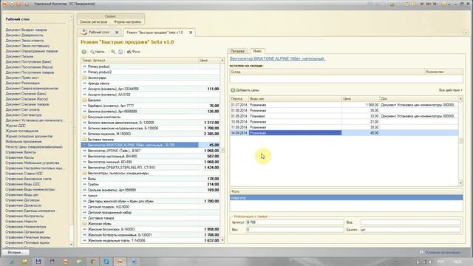Click the 'Период' column header
Viewport: 473px width, 266px height.
point(239,99)
